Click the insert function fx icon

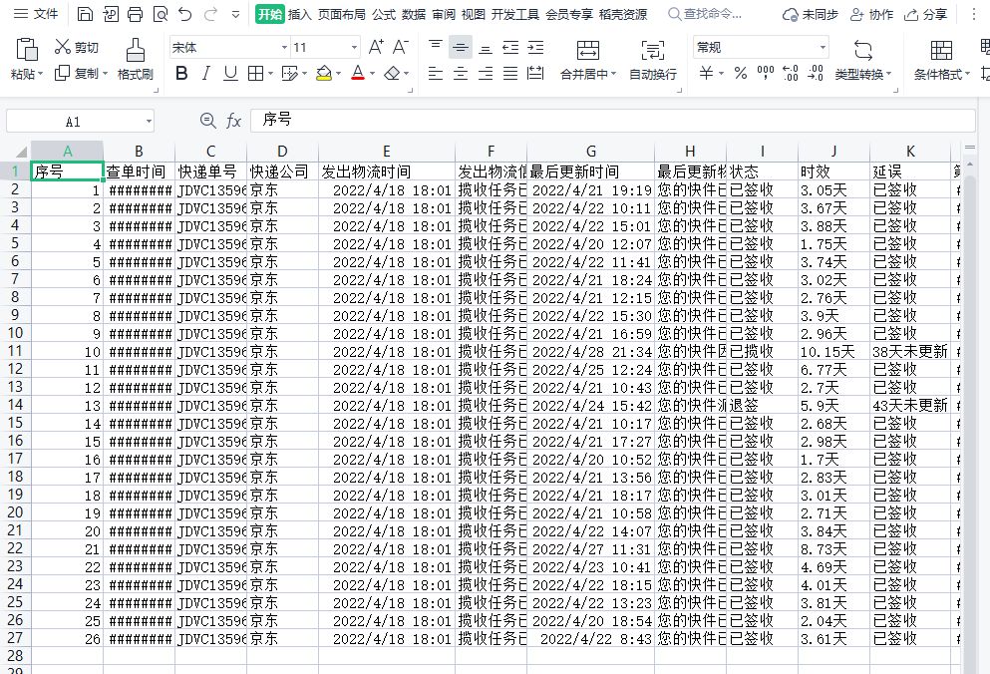click(x=233, y=120)
